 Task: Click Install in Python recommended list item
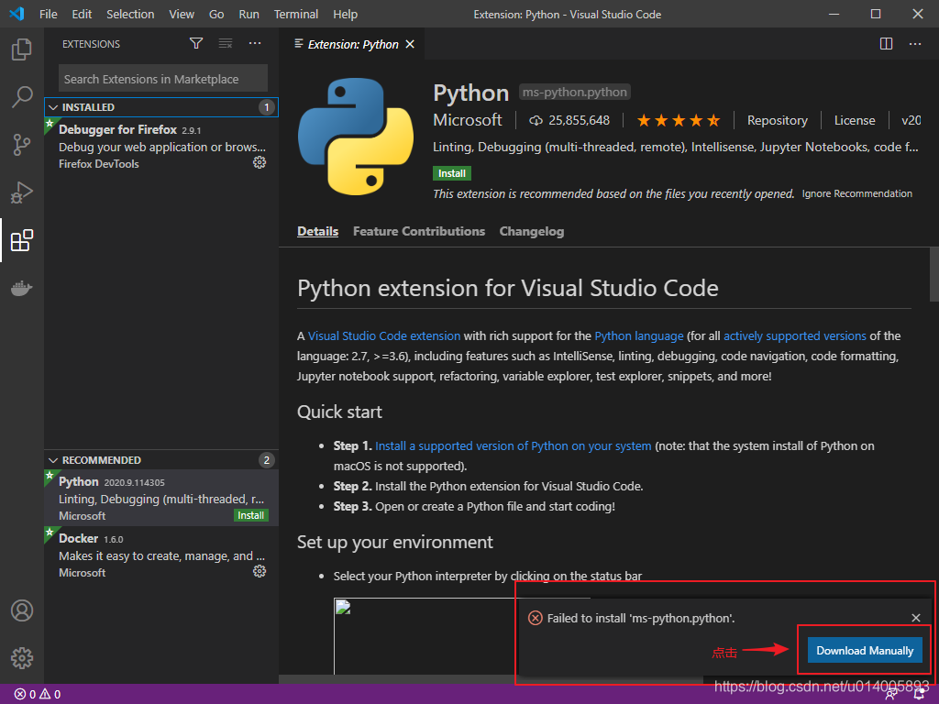(x=250, y=515)
